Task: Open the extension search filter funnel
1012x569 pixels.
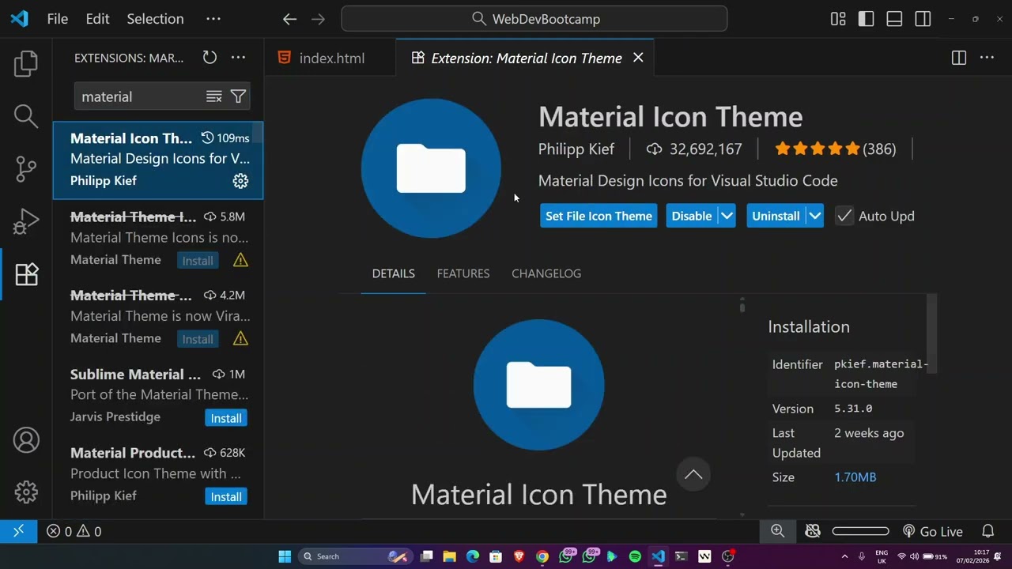Action: (238, 96)
